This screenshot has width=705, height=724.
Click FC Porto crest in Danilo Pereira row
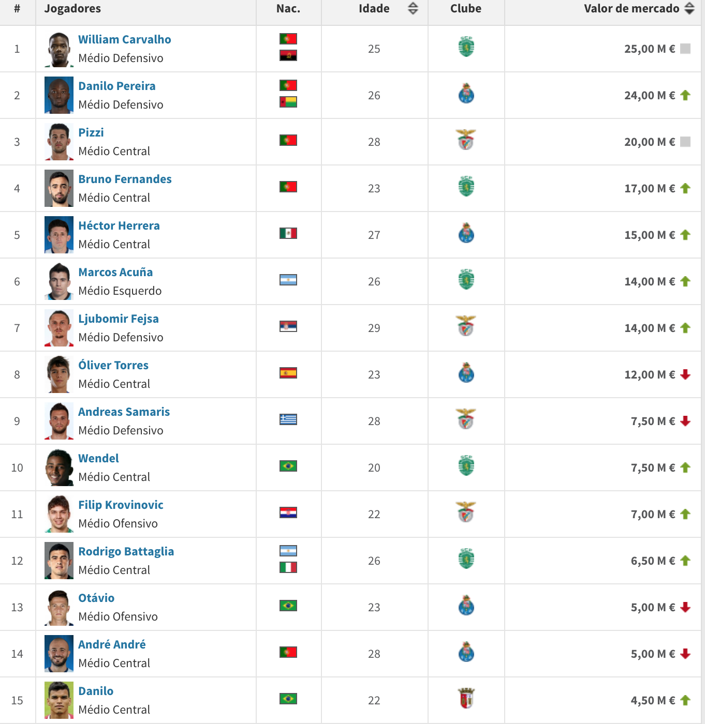[466, 94]
